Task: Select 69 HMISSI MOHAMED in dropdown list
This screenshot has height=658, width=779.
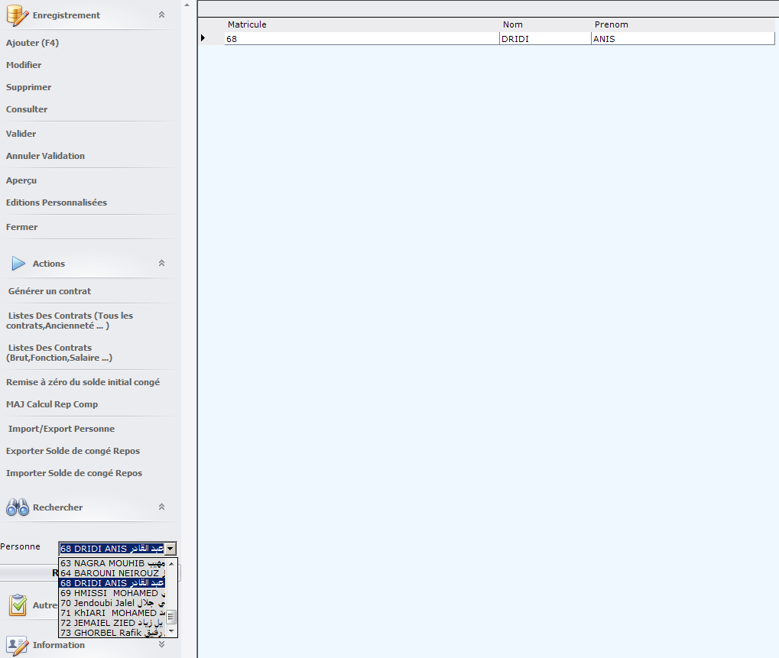Action: (112, 593)
